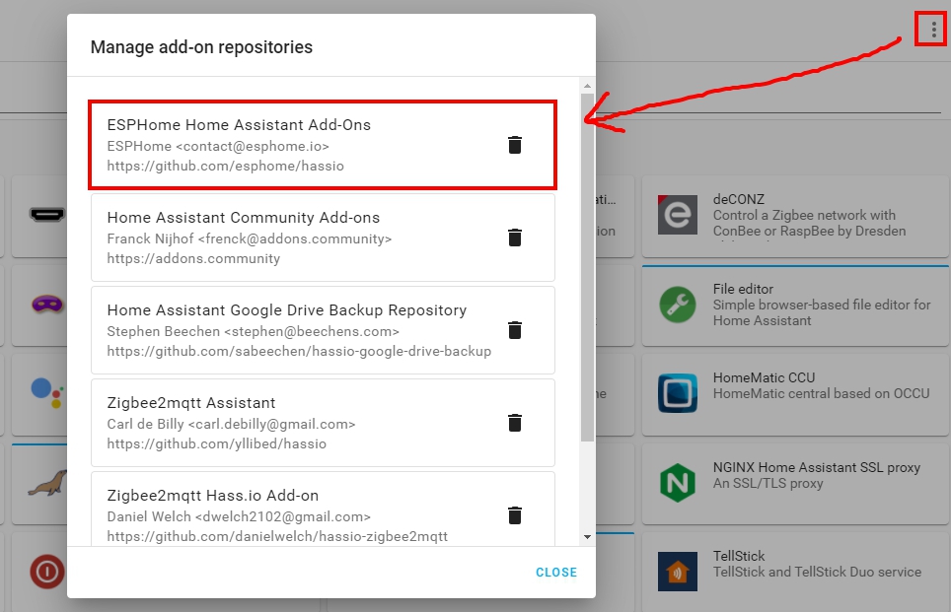The image size is (951, 612).
Task: Click the contact@esphome.io maintainer line
Action: point(218,146)
